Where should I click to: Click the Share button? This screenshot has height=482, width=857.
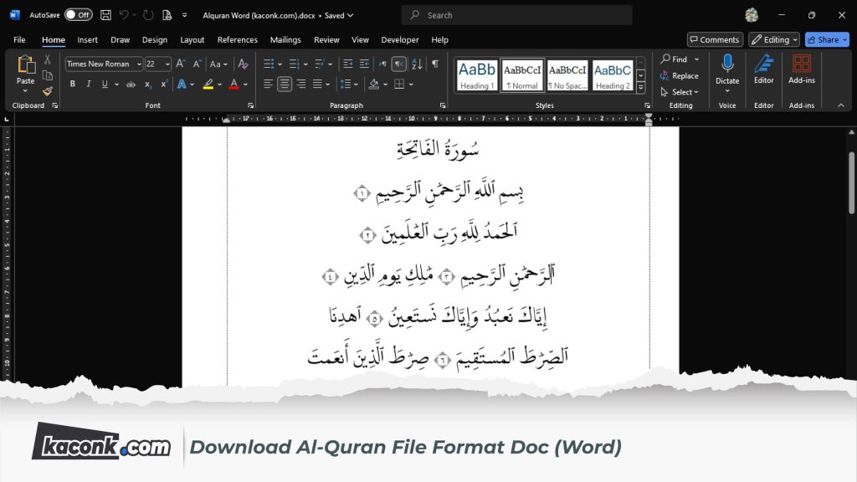coord(827,39)
